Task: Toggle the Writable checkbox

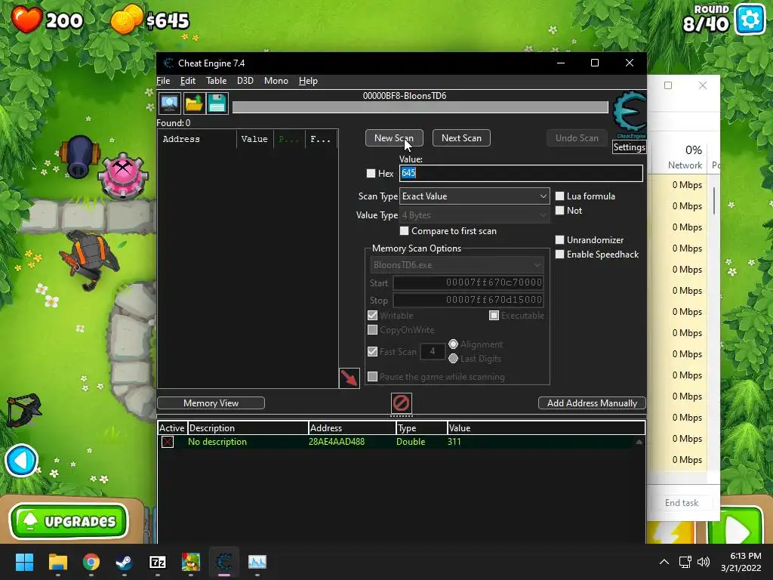Action: [x=372, y=315]
